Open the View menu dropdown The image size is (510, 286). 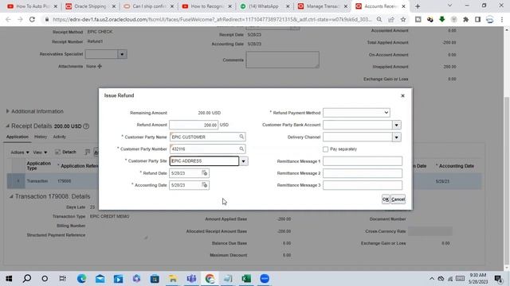coord(40,153)
